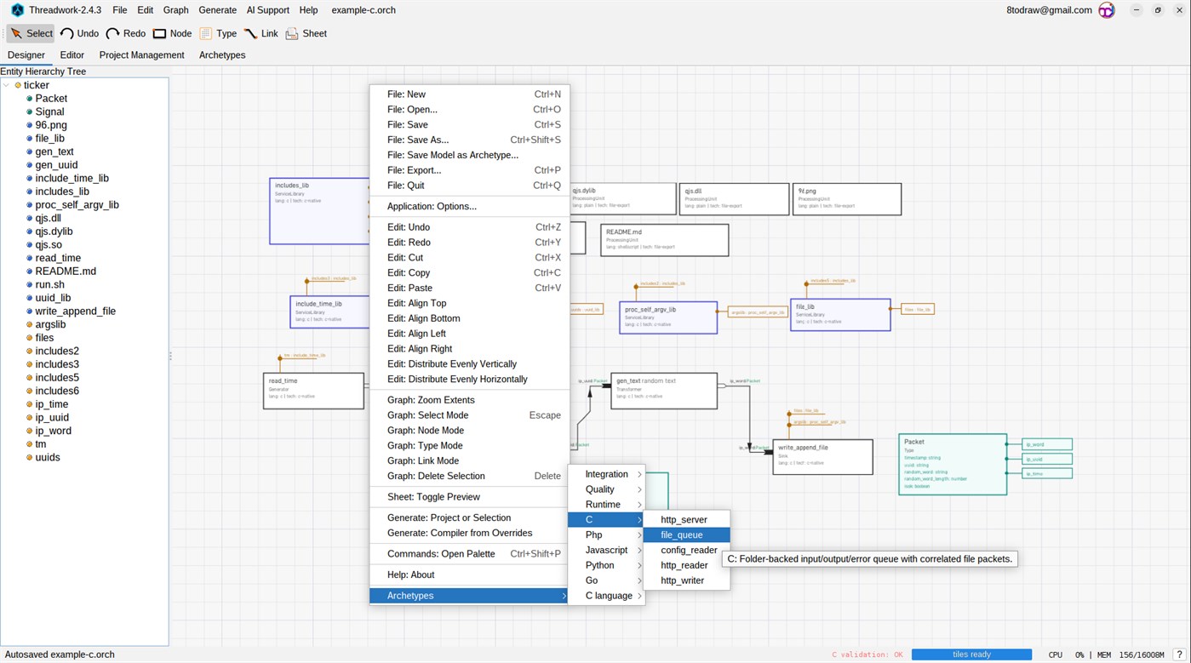Switch to the Archetypes tab

click(x=222, y=55)
